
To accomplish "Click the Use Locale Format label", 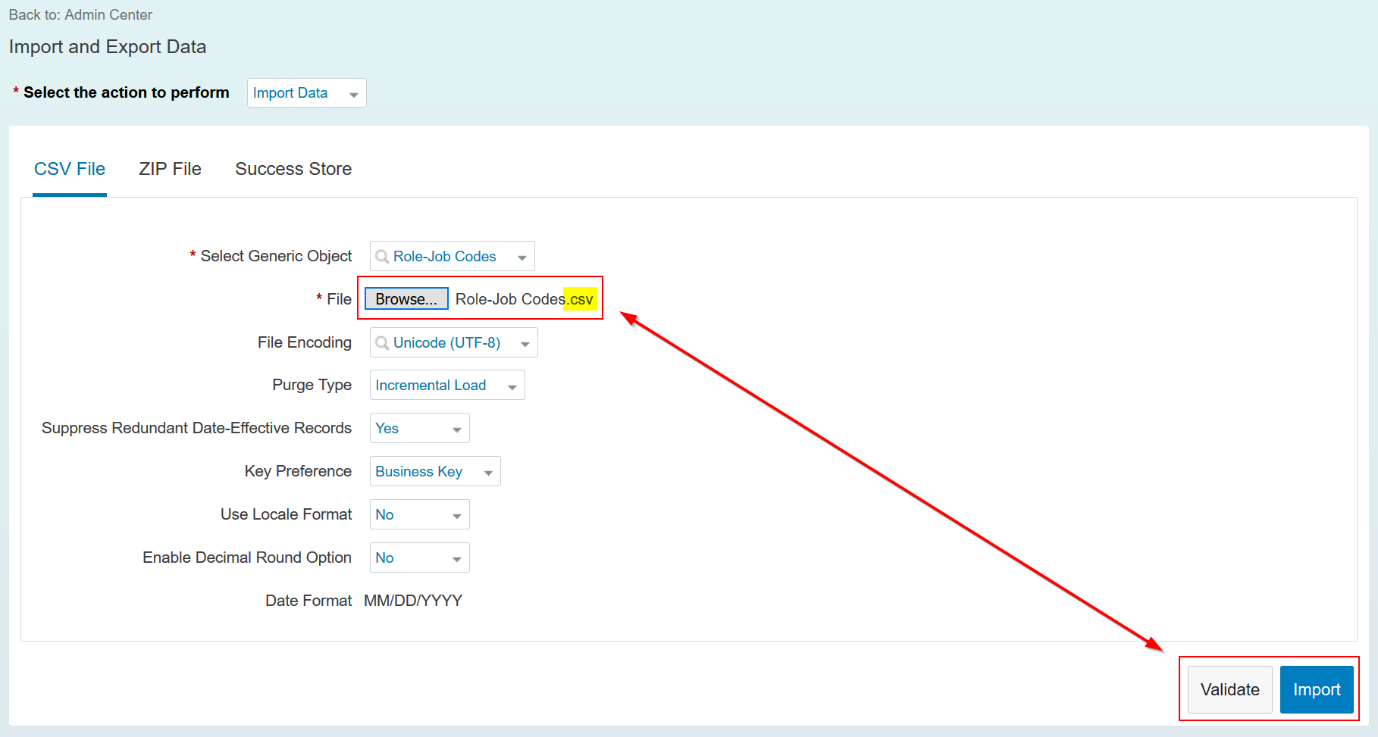I will (286, 514).
